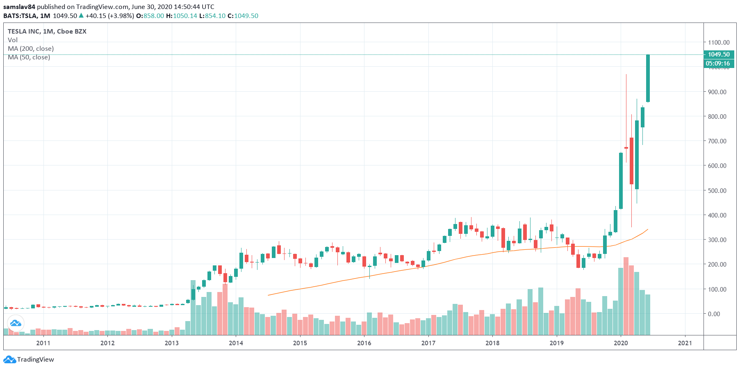Select the MA (200, close) indicator label
This screenshot has width=740, height=369.
31,48
